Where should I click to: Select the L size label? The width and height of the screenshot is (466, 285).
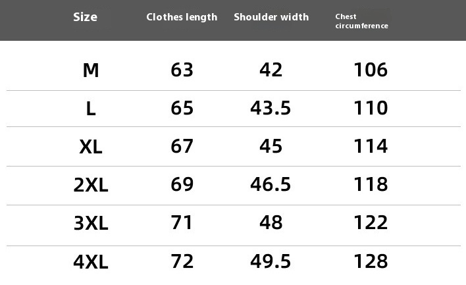[91, 109]
